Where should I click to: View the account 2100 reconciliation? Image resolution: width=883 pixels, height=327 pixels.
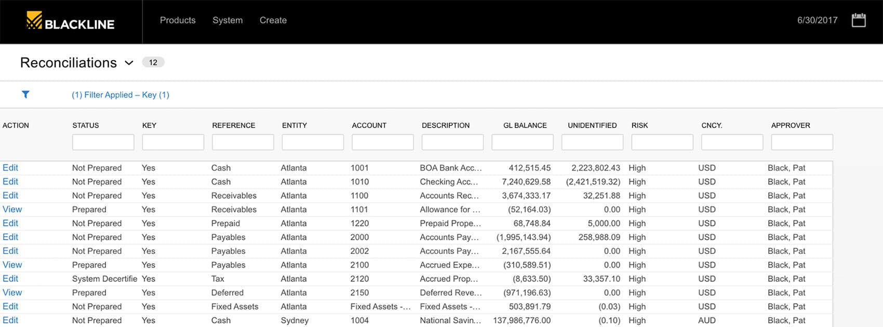click(x=12, y=265)
